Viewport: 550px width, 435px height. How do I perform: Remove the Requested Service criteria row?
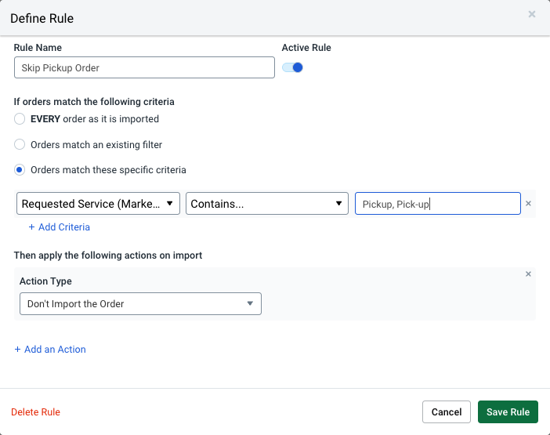[528, 204]
